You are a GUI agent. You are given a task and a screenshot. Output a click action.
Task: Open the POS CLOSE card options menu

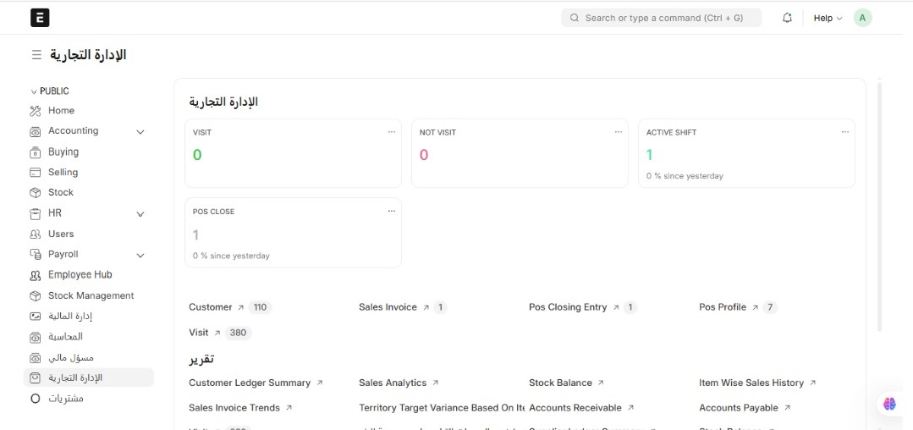point(391,212)
